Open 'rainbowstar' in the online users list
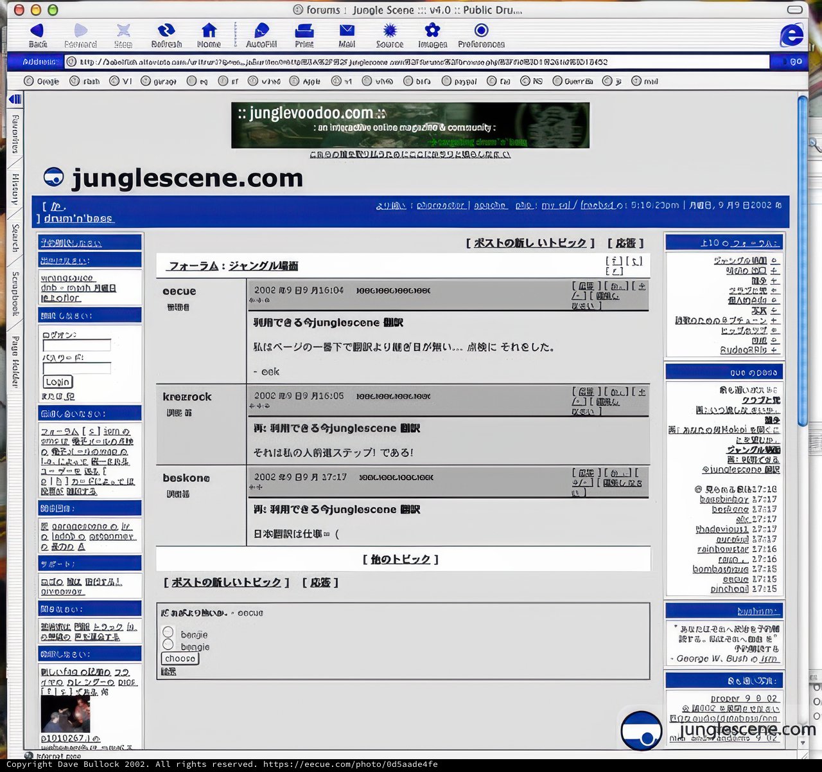This screenshot has width=822, height=772. pos(723,549)
